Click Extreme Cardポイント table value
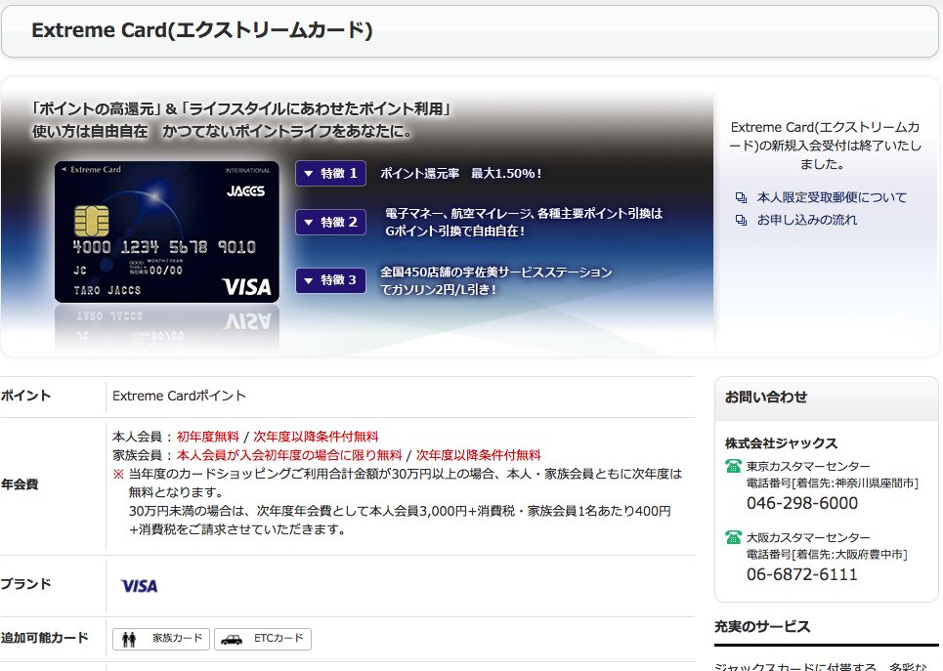 pos(179,397)
